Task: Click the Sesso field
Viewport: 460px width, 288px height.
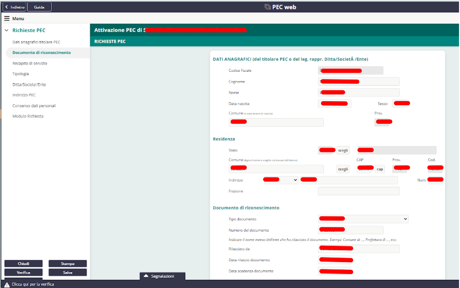Action: (401, 104)
